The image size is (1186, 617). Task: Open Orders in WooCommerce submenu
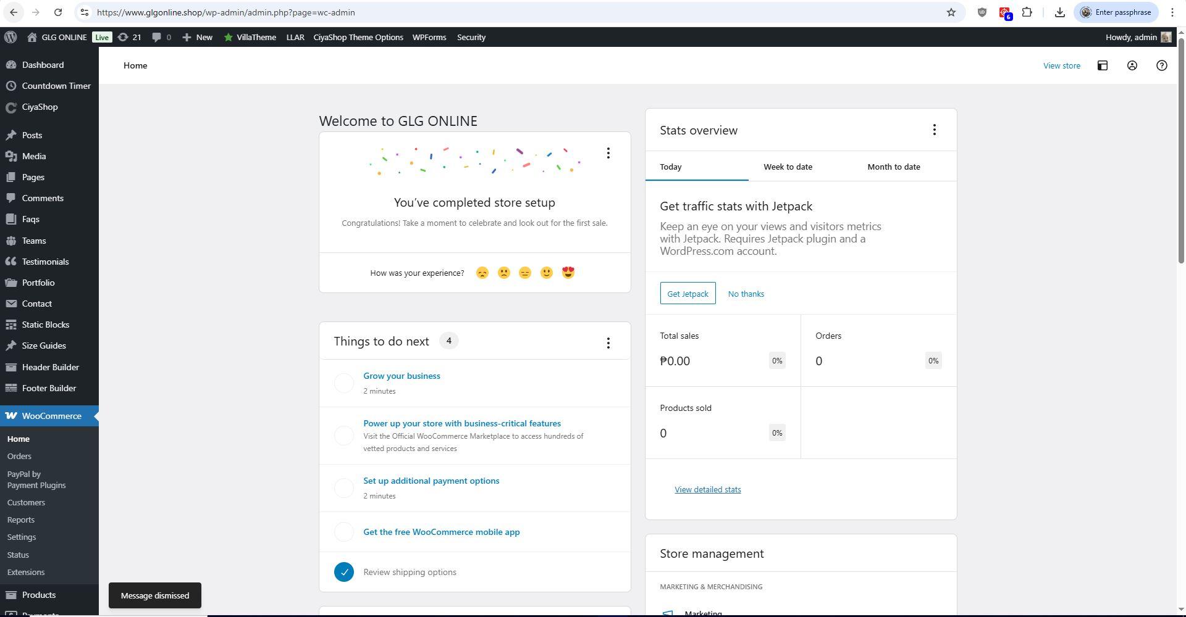coord(19,457)
